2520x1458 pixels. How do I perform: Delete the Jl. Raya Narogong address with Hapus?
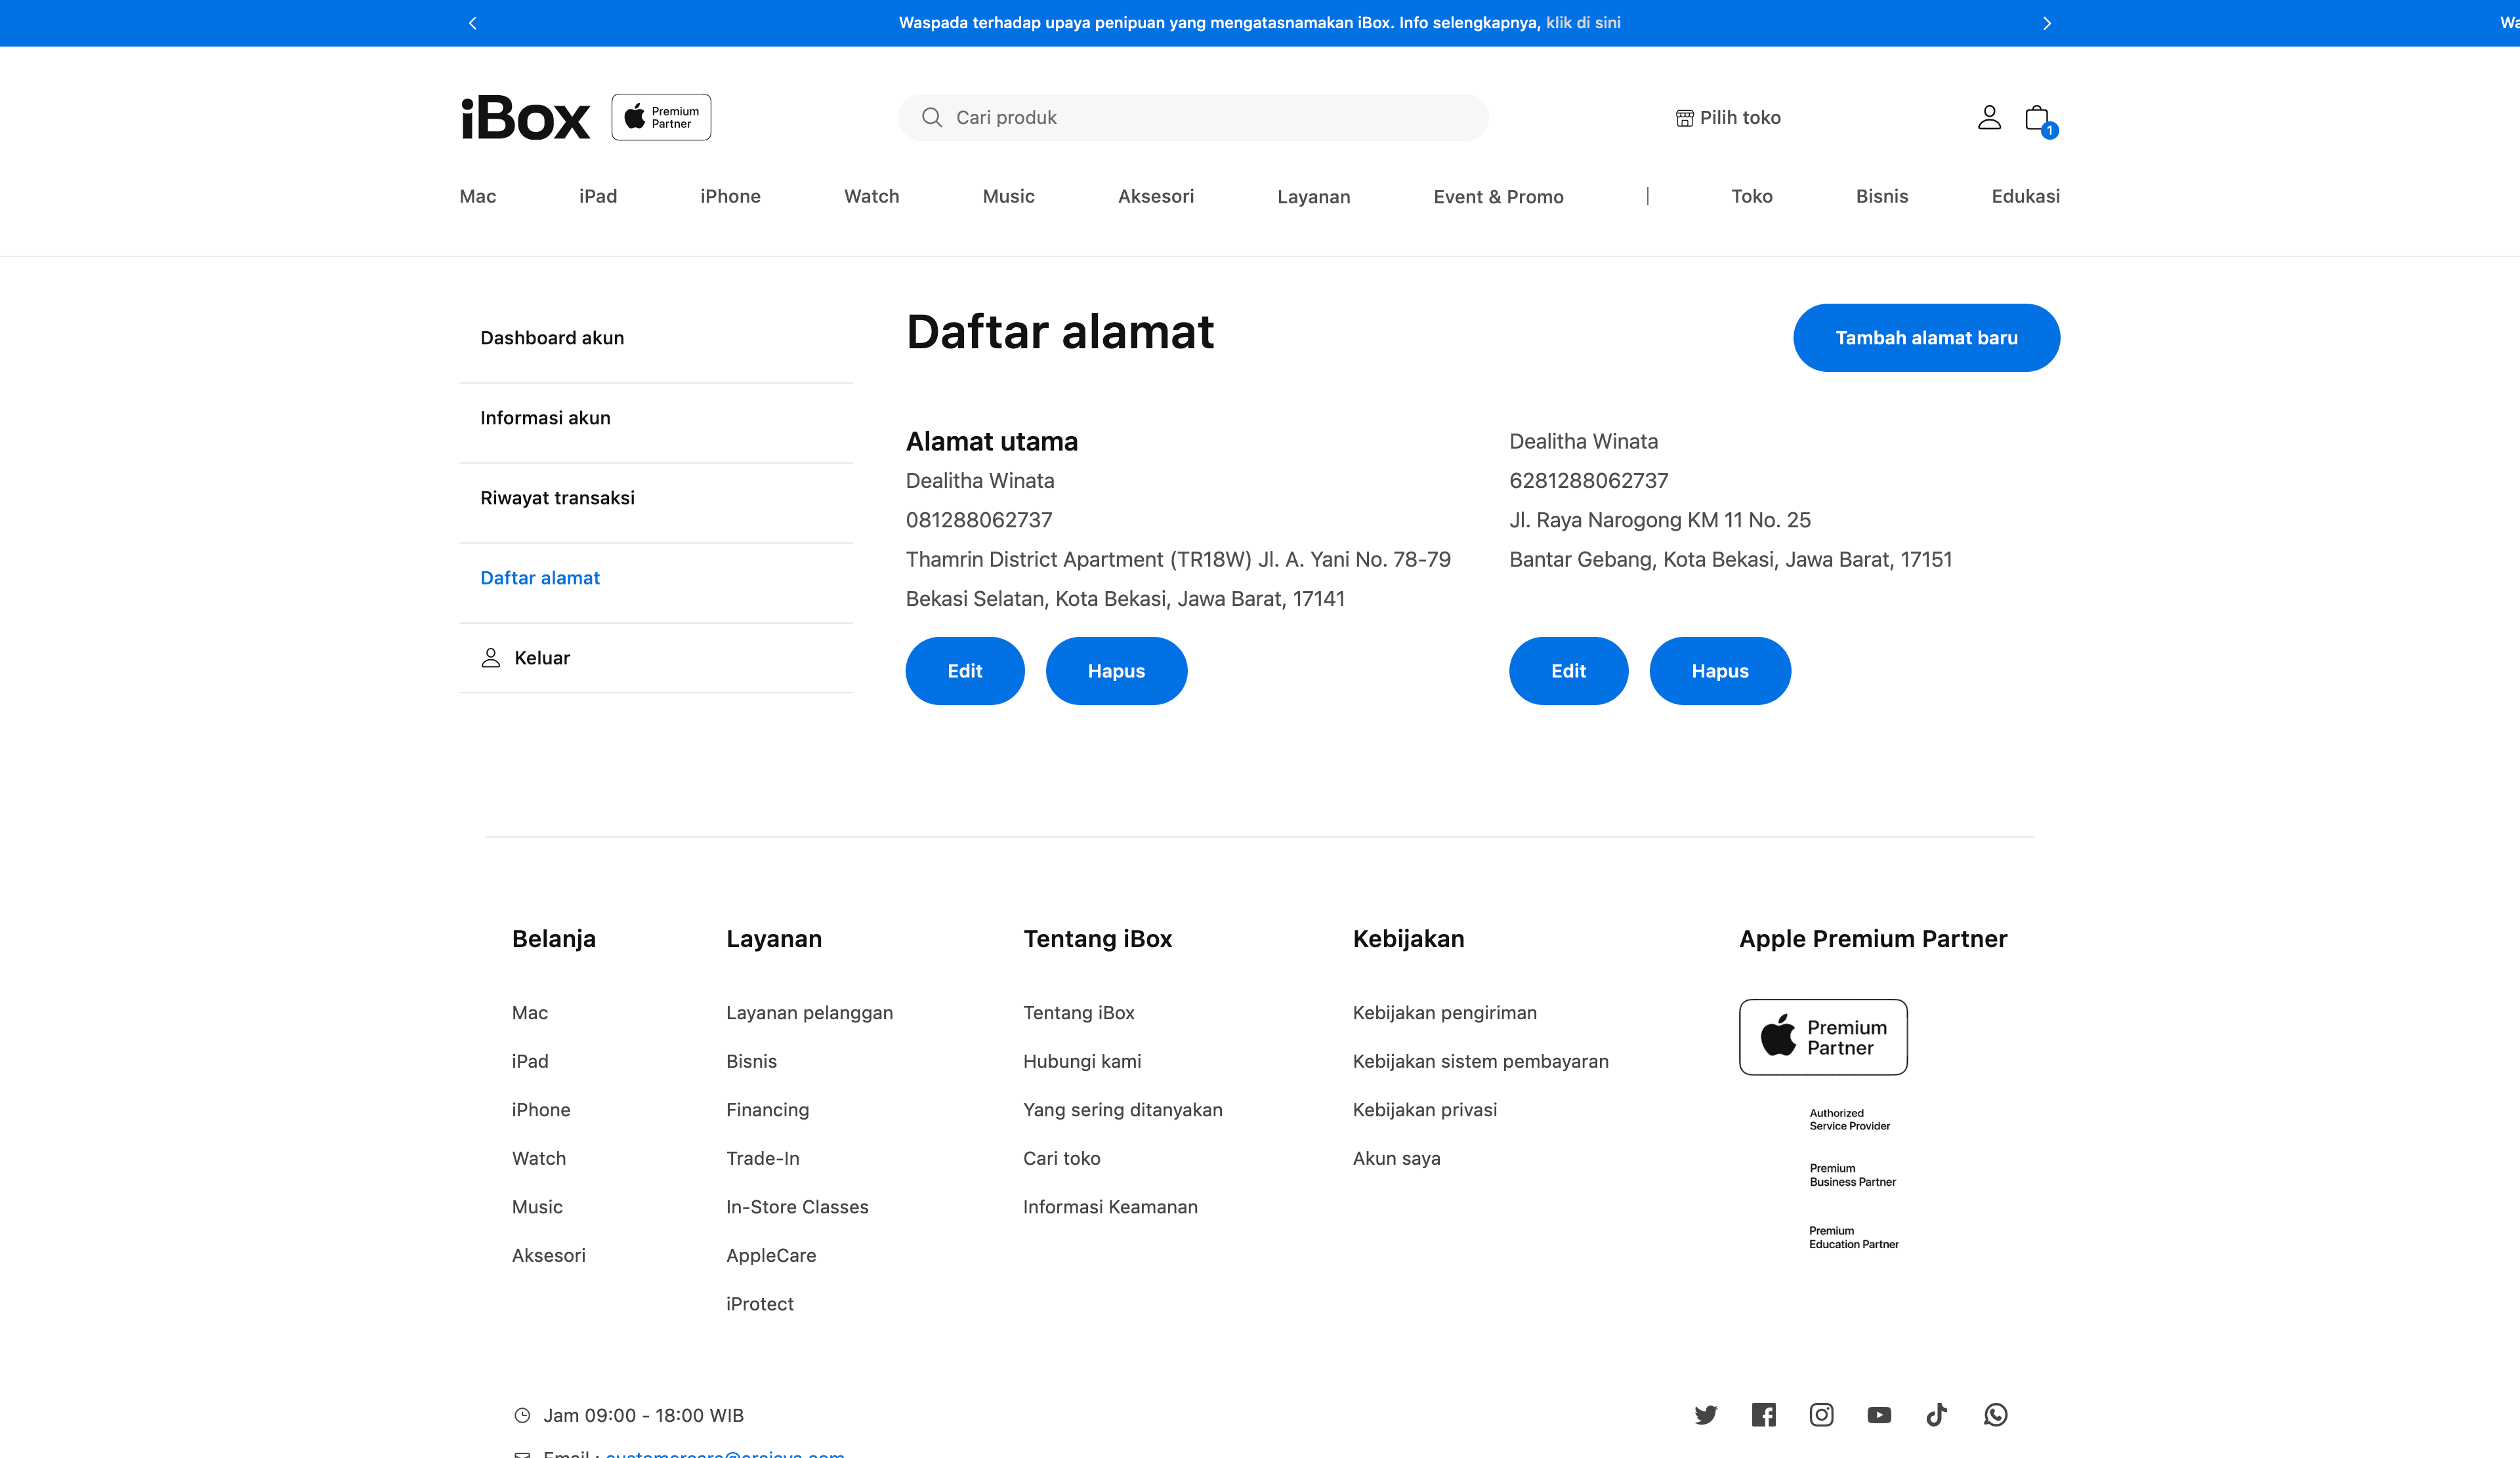(1720, 670)
